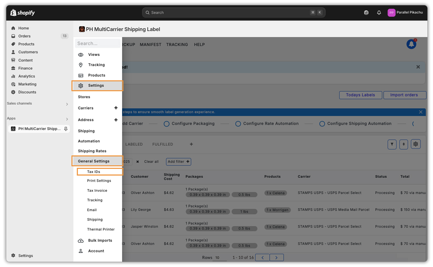
Task: Click the Orders inbox icon
Action: [x=13, y=36]
